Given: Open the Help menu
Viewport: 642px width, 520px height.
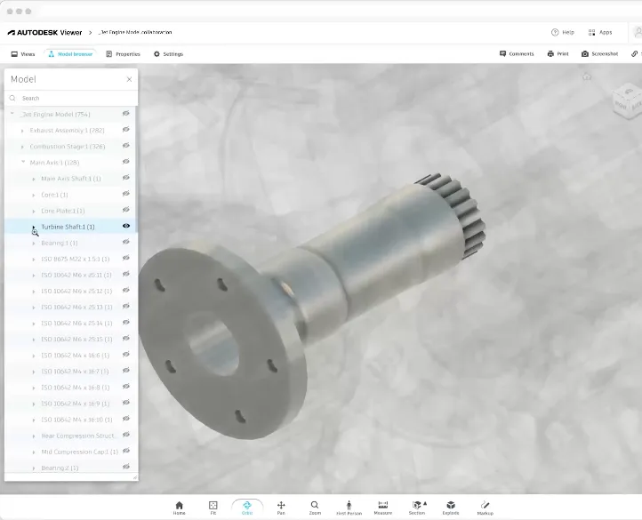Looking at the screenshot, I should point(563,32).
